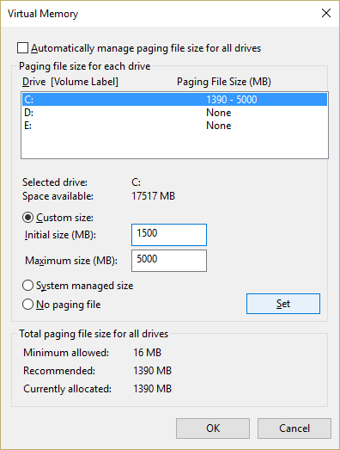Choose System managed size option
The image size is (340, 450).
(x=27, y=286)
